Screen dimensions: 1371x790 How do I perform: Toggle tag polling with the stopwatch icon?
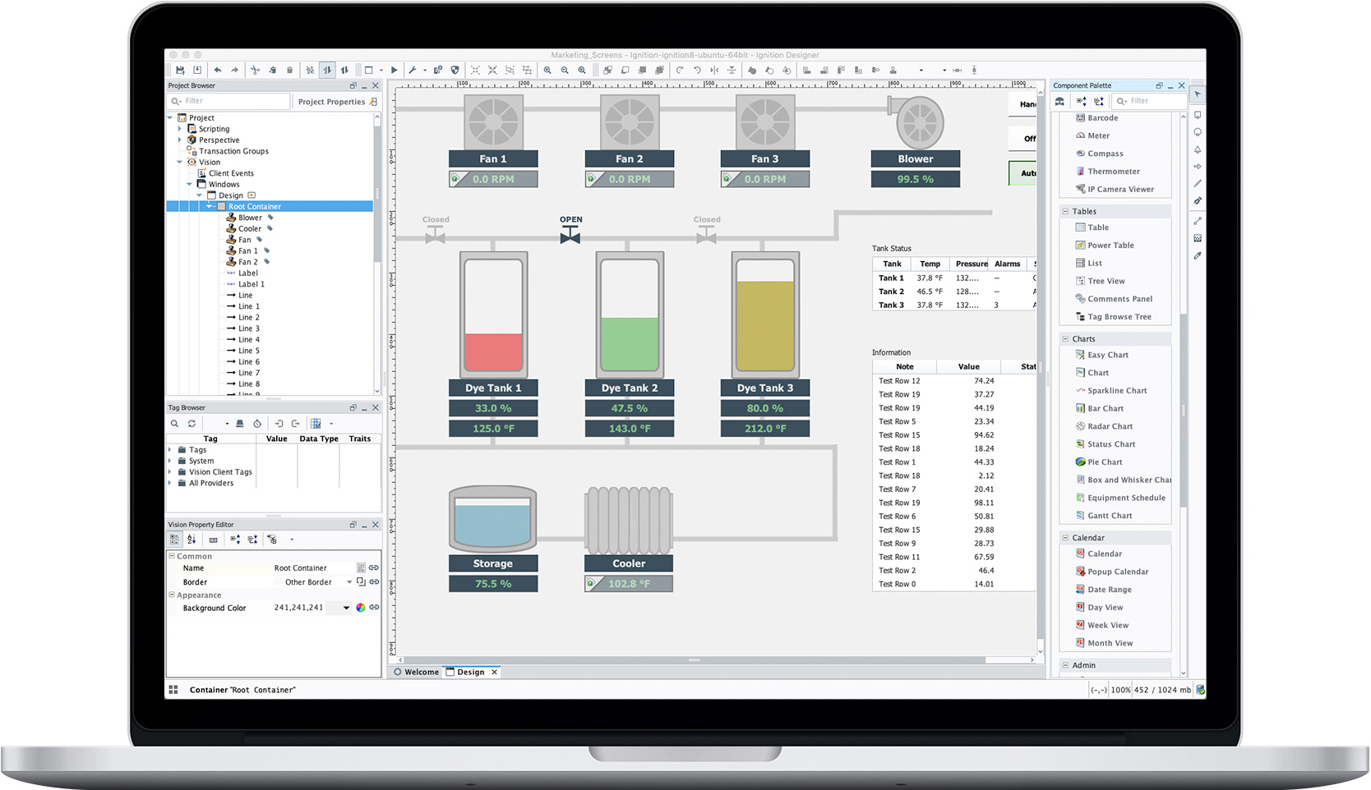pos(257,424)
